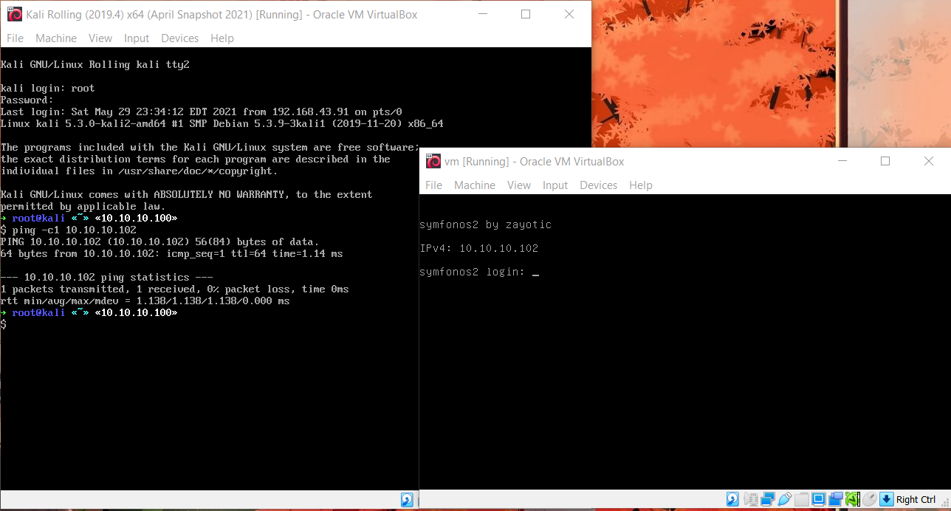Open View menu in the vm window

pyautogui.click(x=519, y=185)
